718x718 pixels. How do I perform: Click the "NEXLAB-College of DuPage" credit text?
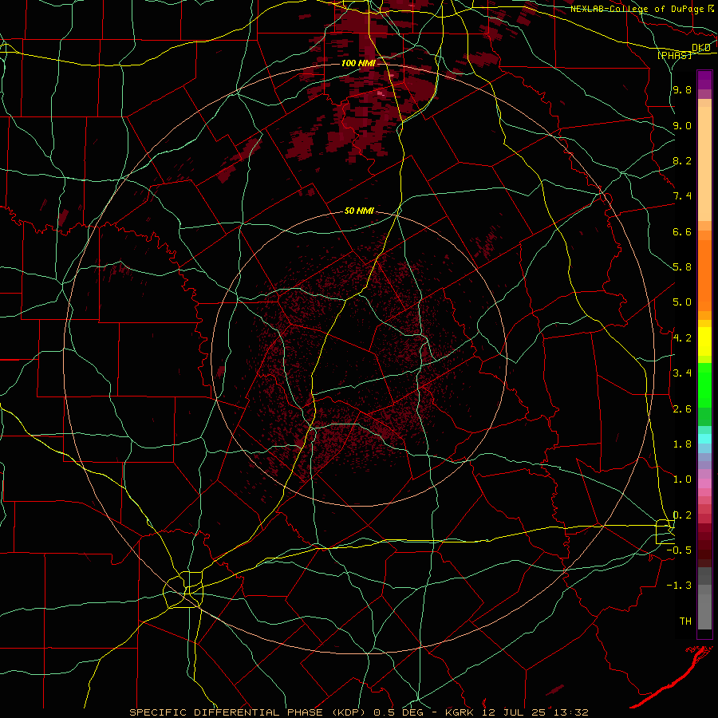click(x=637, y=9)
